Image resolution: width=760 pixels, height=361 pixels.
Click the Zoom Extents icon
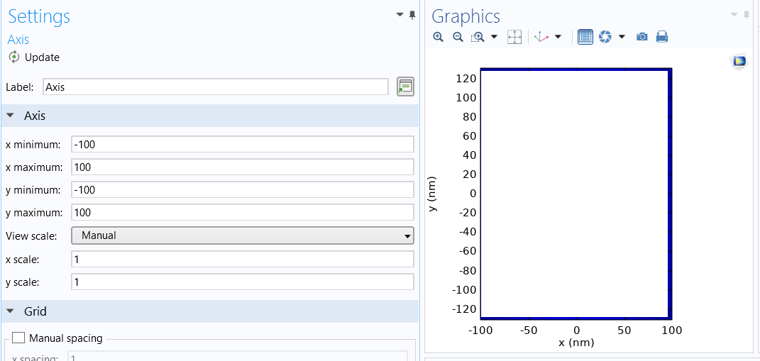point(514,37)
